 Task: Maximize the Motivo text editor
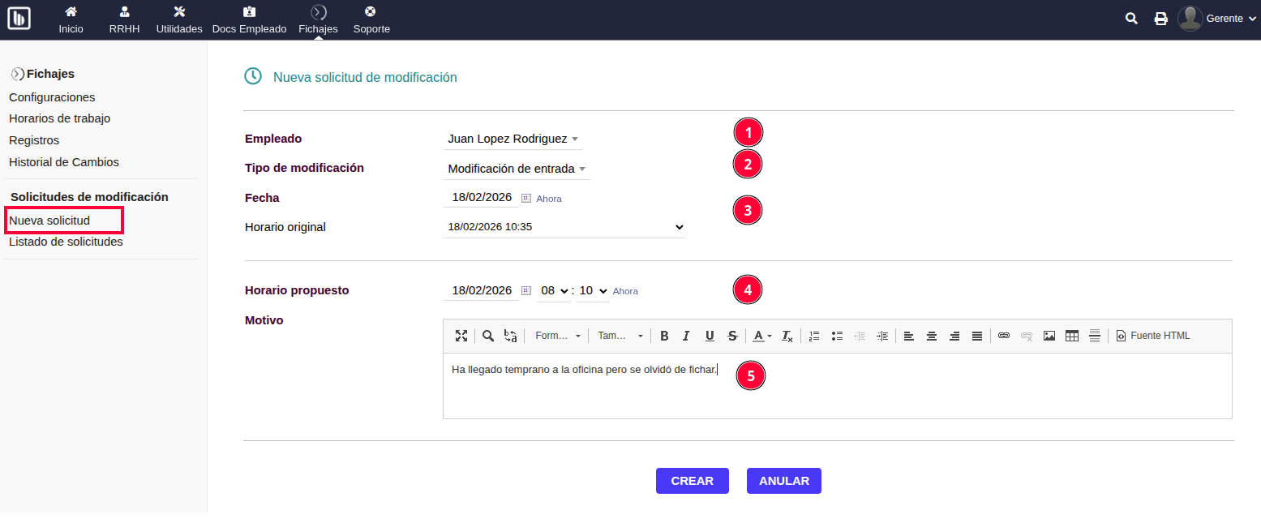461,335
